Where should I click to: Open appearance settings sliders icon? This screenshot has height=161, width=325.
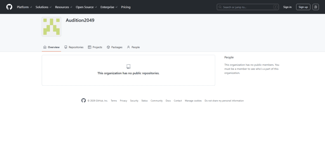316,7
